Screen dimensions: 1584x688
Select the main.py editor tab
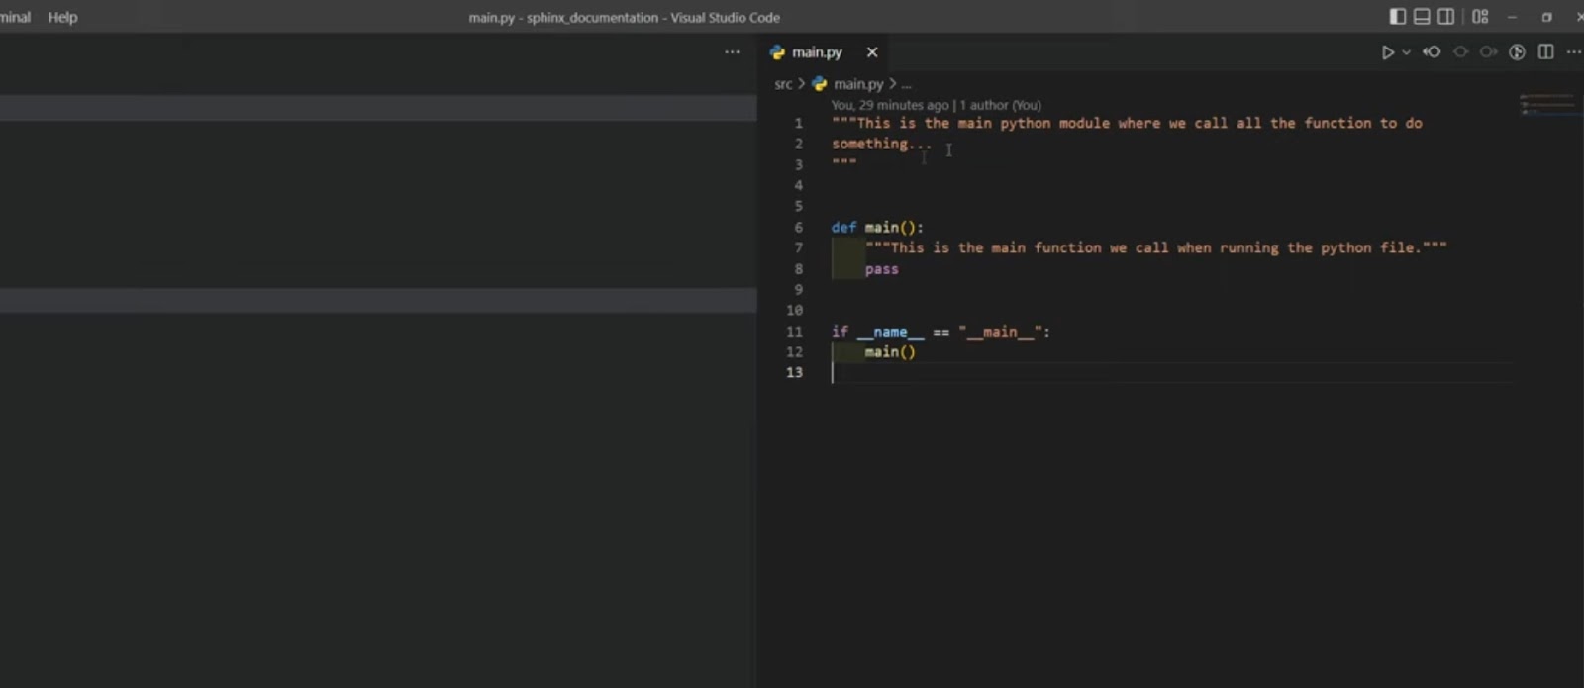coord(825,52)
